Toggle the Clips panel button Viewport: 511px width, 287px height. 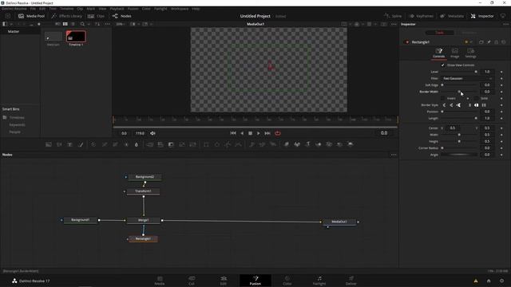96,16
